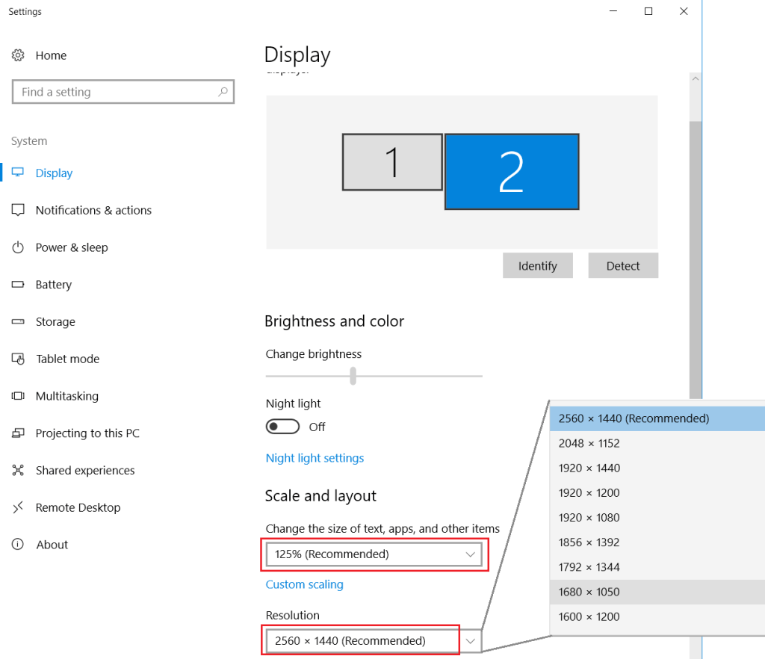Click the brightness slider handle
The image size is (765, 659).
[x=353, y=376]
